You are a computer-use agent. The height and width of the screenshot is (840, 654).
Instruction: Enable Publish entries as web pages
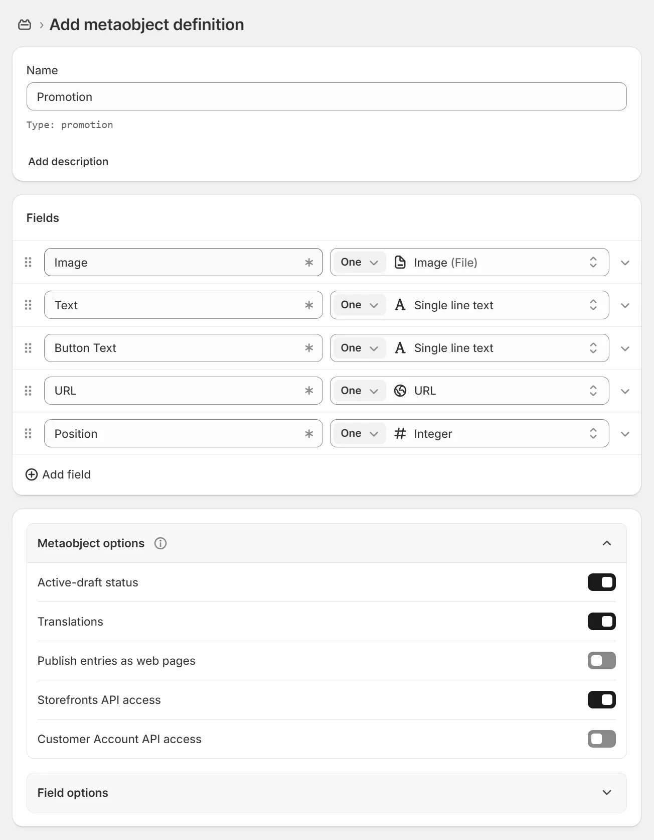point(601,661)
